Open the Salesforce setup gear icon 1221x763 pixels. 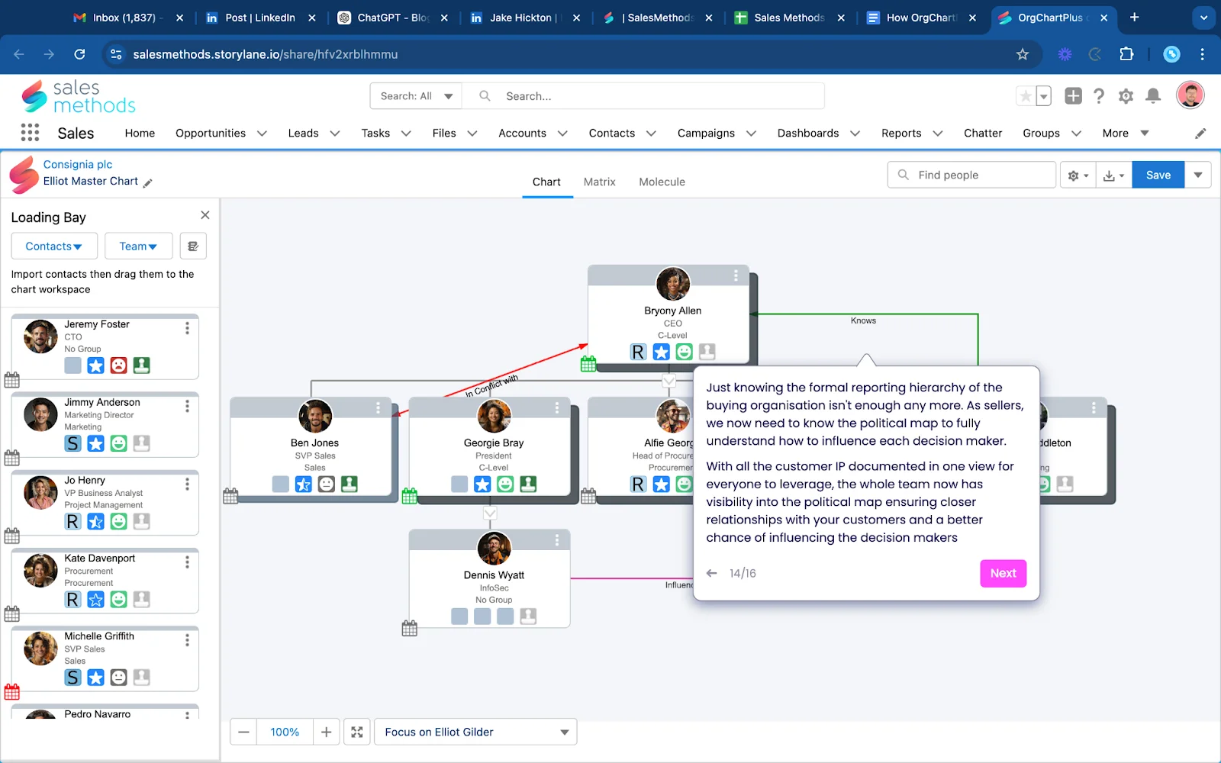1126,96
